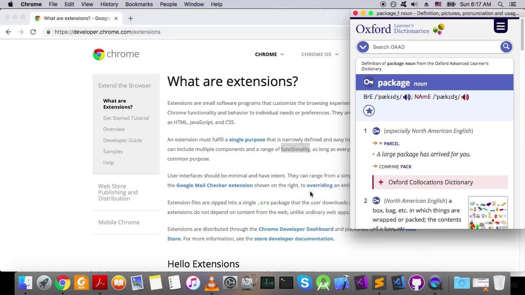
Task: Close the 'What are extensions?' tab
Action: click(x=116, y=18)
